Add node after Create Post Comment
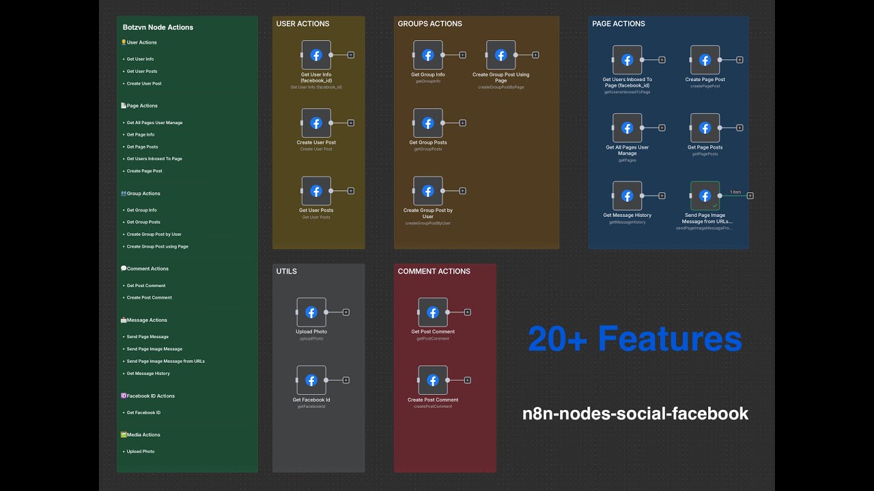 467,380
